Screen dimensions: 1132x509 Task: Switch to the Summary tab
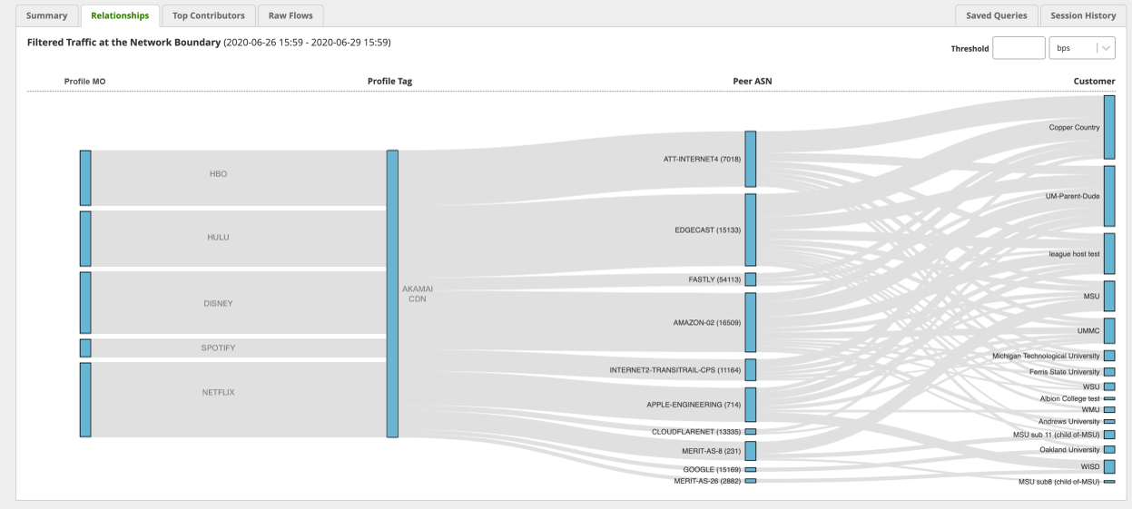(x=46, y=15)
